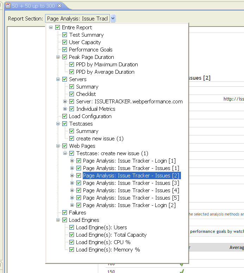Expand Page Analysis: Issue Tracker - Issues [5]
244x273 pixels.
coord(72,198)
